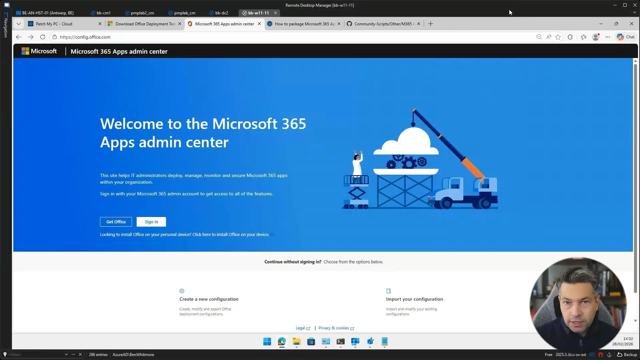
Task: Expand Remote Desktop Manager tab overflow chevron
Action: 634,13
